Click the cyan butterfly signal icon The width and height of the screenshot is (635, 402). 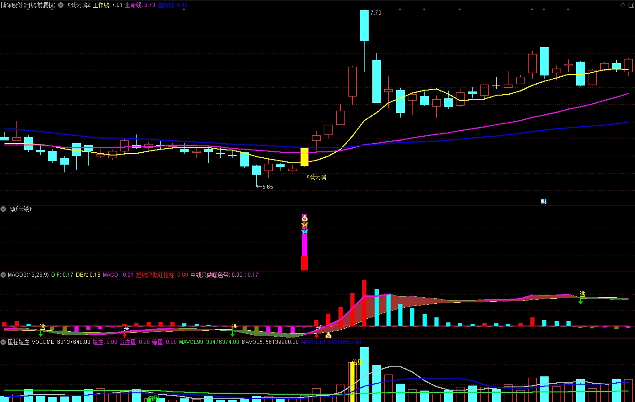click(305, 231)
